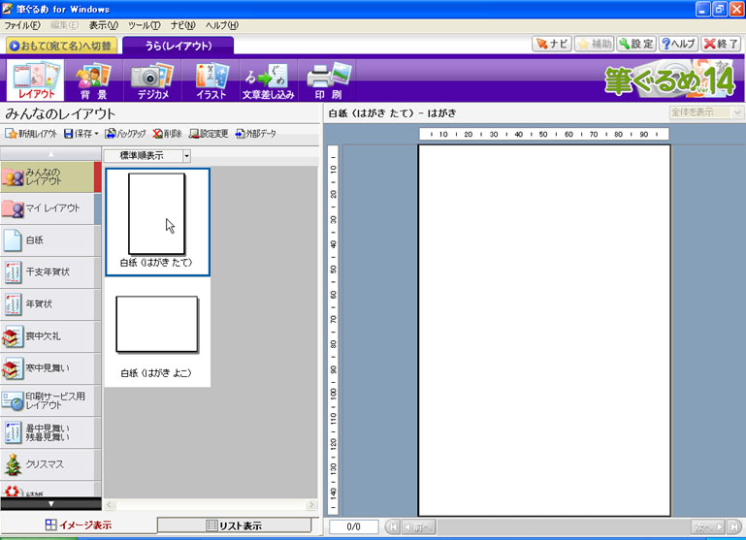Select 年賀状 category in sidebar
This screenshot has width=746, height=540.
[x=50, y=303]
